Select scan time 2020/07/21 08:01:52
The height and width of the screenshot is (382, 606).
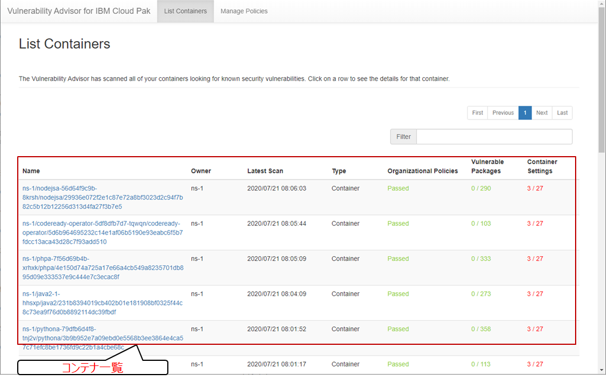pyautogui.click(x=277, y=329)
